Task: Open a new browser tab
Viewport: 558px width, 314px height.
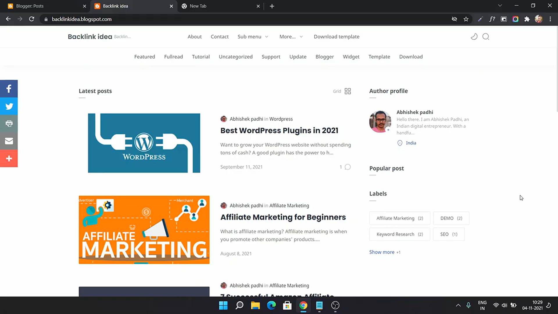Action: coord(272,6)
